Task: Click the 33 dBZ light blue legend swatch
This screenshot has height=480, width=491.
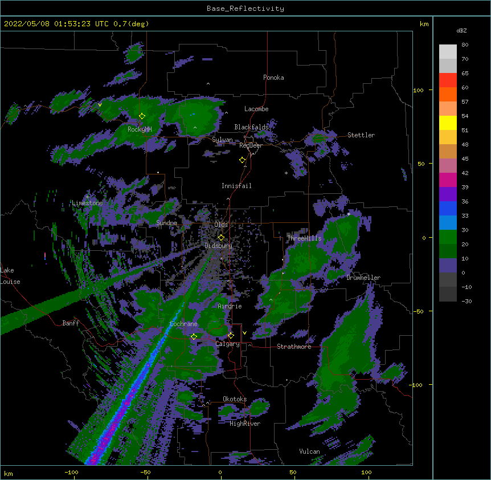Action: (448, 222)
